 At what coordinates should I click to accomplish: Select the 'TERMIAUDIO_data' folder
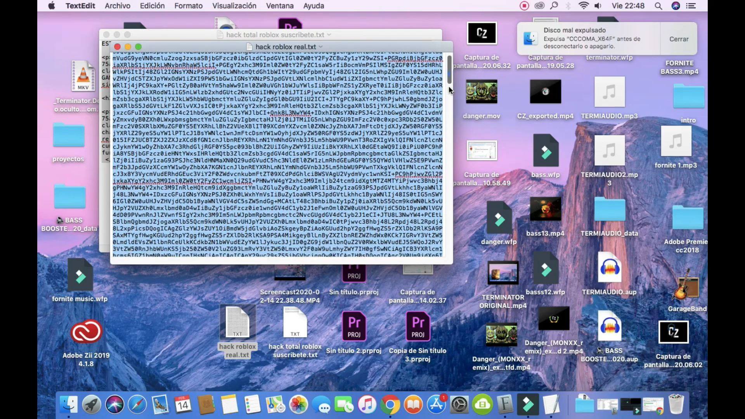pos(609,209)
